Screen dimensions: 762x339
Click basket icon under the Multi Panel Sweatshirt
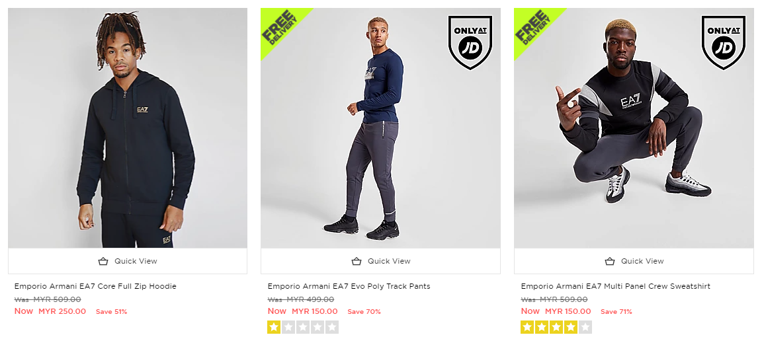pyautogui.click(x=609, y=261)
